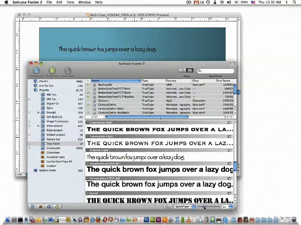The width and height of the screenshot is (301, 225).
Task: Switch to the left View mode button
Action: click(x=182, y=70)
